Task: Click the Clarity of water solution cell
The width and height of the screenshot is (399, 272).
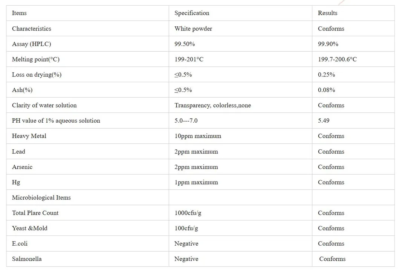Action: point(44,105)
